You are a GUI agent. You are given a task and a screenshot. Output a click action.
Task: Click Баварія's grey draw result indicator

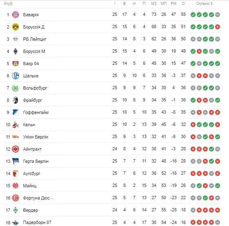coord(218,15)
